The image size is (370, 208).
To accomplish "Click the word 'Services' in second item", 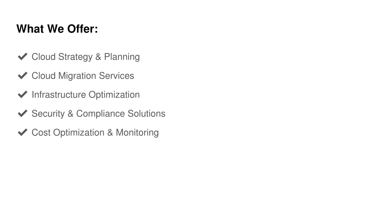I will pos(117,76).
